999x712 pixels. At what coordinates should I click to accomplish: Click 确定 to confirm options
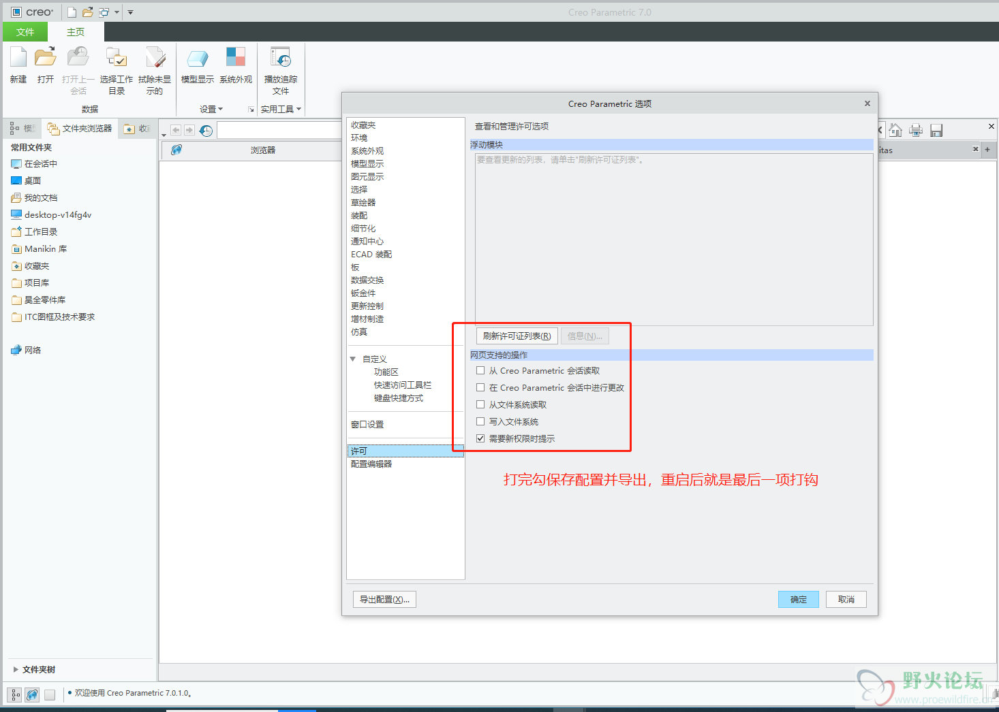(799, 599)
